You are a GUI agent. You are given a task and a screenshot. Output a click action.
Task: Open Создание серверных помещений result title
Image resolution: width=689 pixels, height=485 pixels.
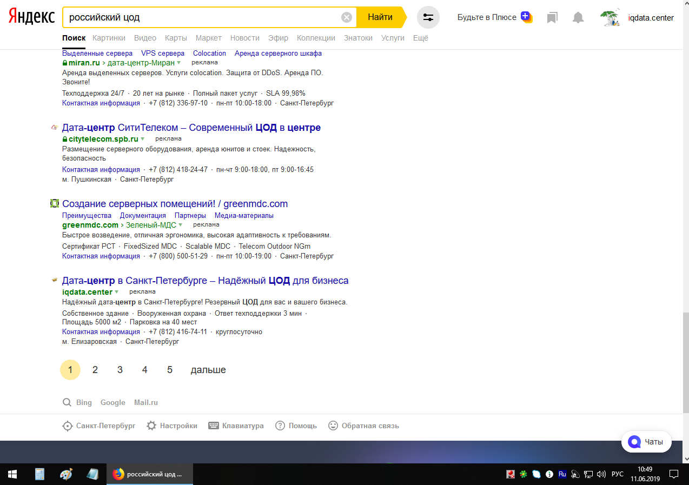point(175,204)
